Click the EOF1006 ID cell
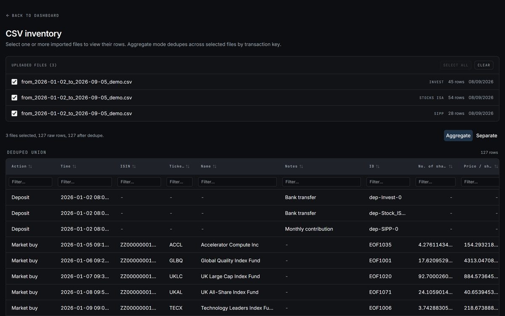Image resolution: width=505 pixels, height=316 pixels. pyautogui.click(x=380, y=308)
